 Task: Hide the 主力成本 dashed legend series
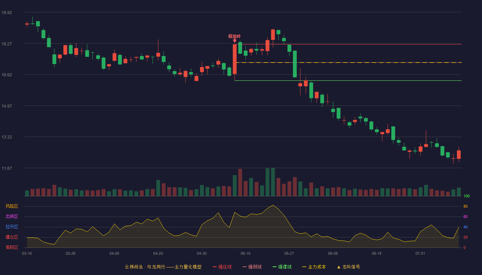[x=314, y=267]
